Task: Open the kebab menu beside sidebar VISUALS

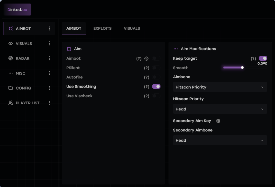Action: (x=49, y=43)
